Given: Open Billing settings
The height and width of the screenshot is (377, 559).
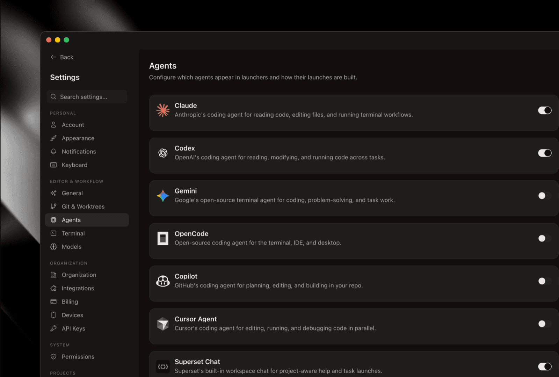Looking at the screenshot, I should pos(70,302).
